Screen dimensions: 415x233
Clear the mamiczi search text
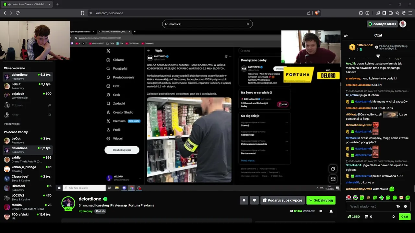(247, 24)
